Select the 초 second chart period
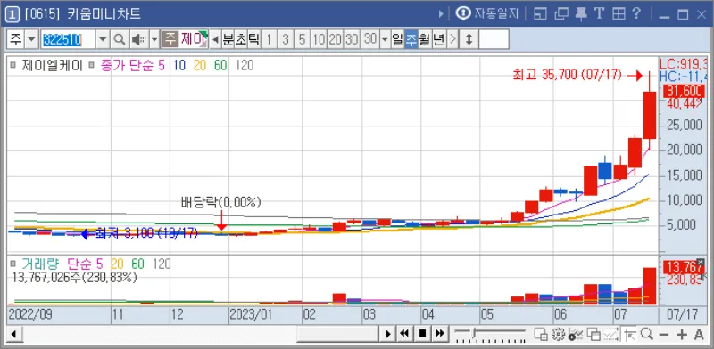 coord(240,39)
